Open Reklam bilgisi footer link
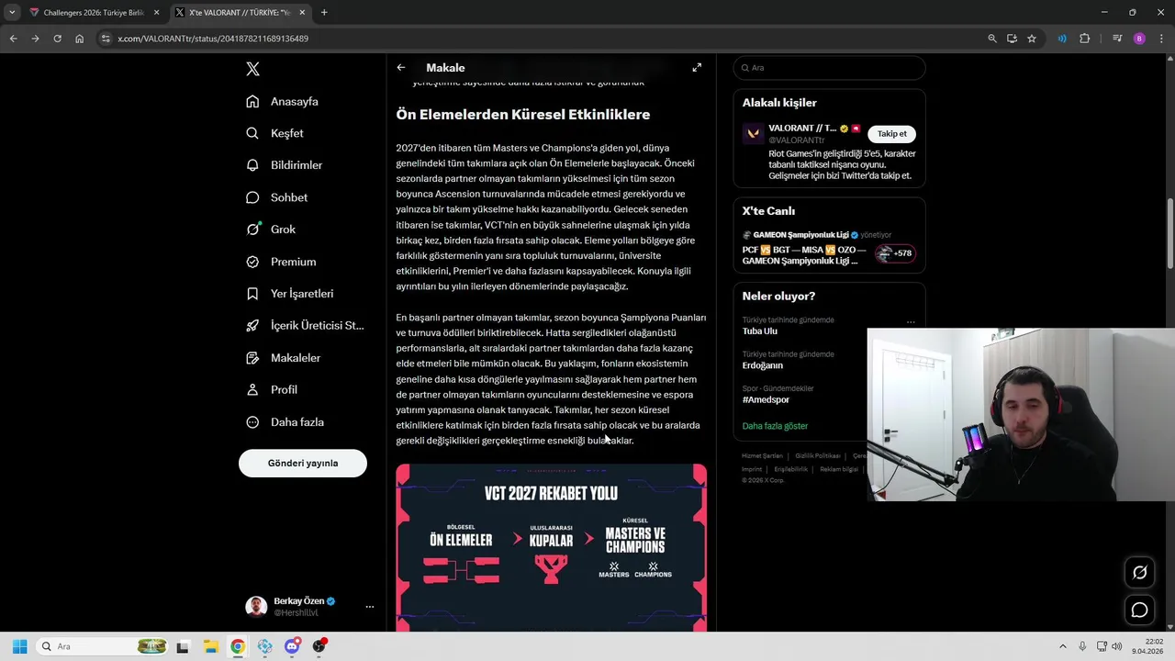Screen dimensions: 1175x661 coord(839,469)
